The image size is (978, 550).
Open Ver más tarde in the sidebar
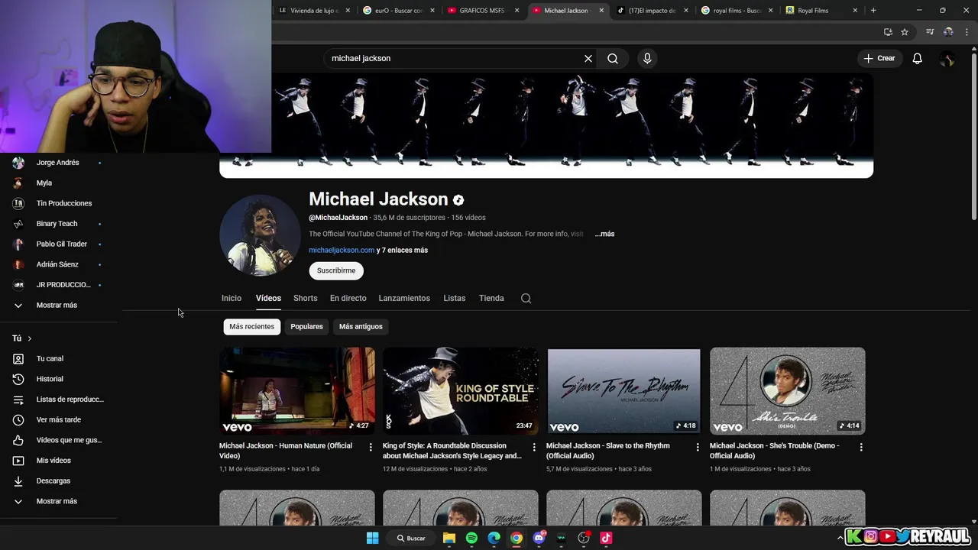click(x=60, y=419)
